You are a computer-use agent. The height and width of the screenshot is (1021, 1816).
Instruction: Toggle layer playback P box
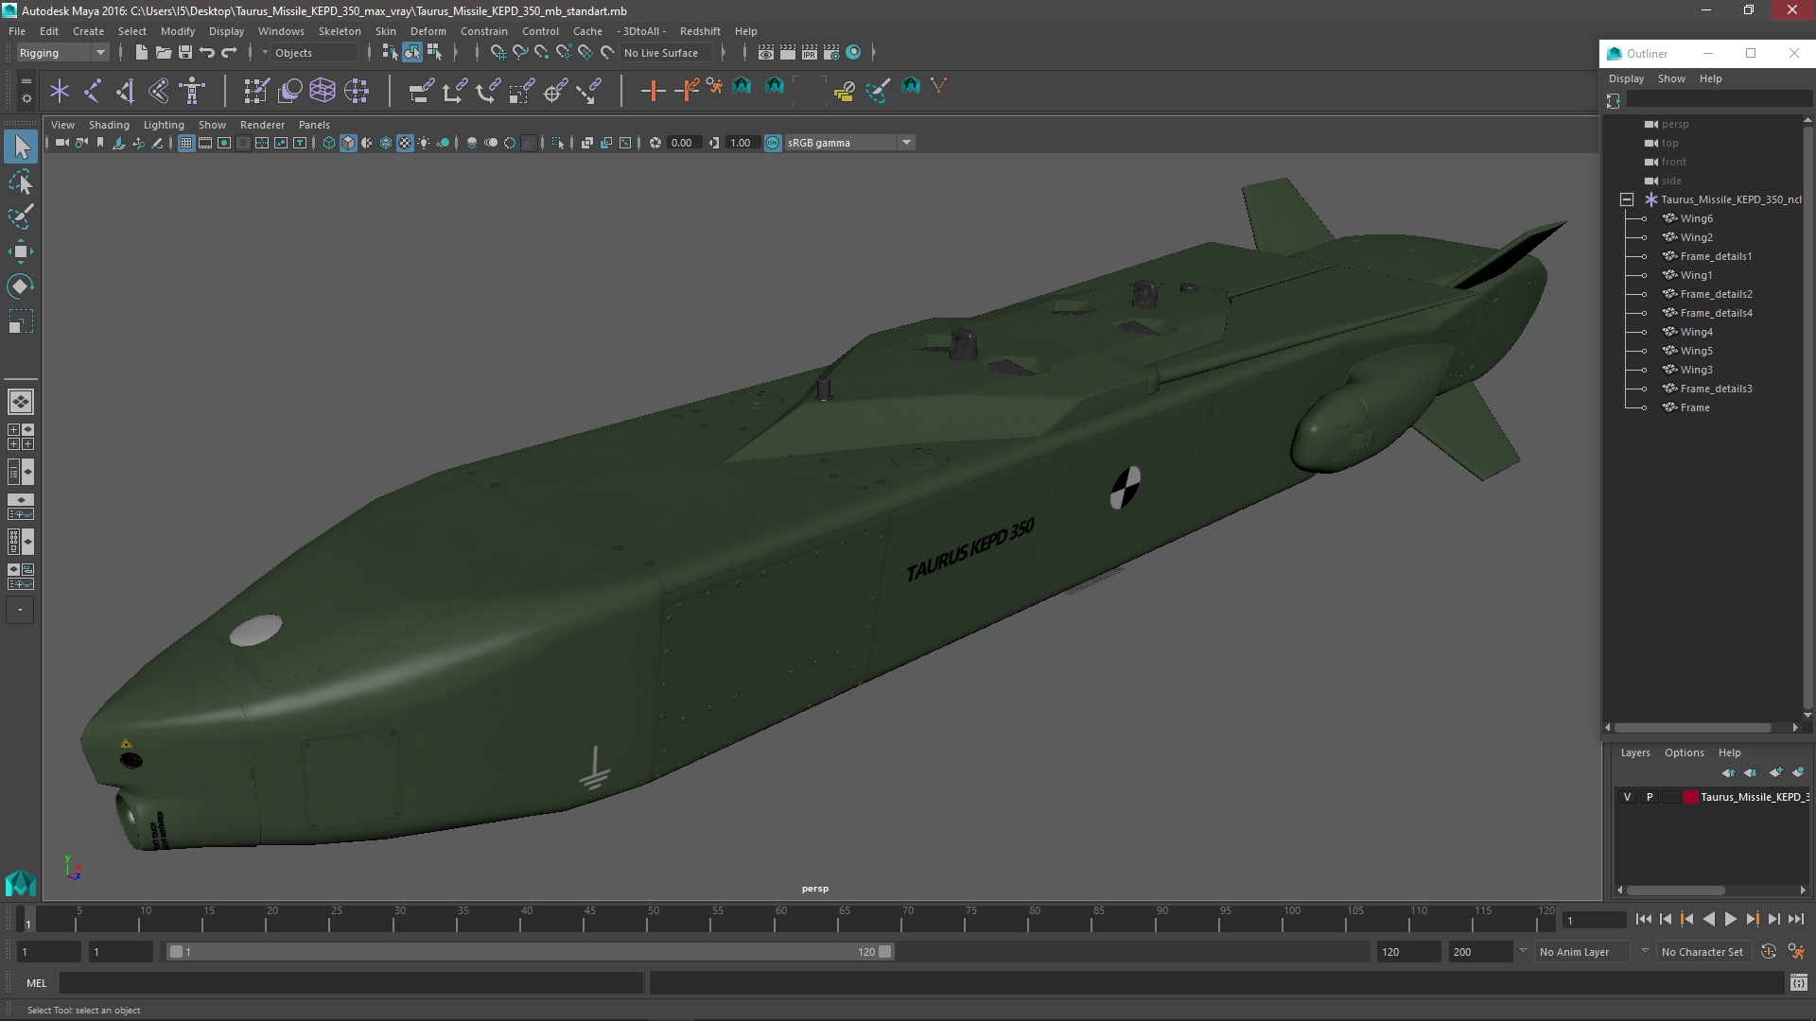pyautogui.click(x=1650, y=797)
